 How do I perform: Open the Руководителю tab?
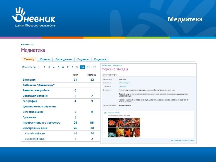click(64, 59)
